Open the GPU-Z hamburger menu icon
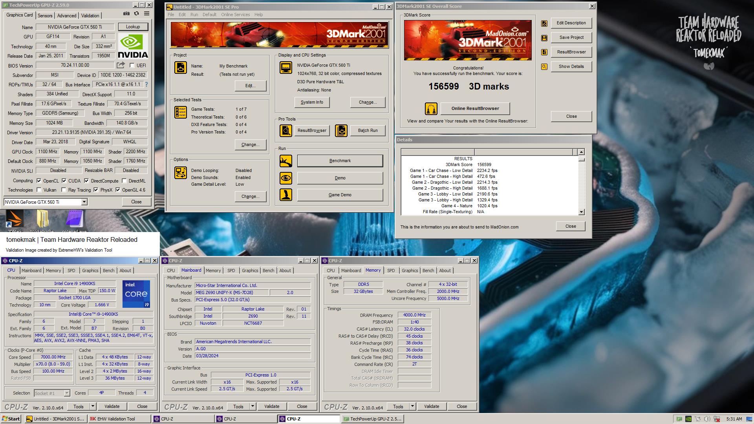This screenshot has height=424, width=754. 146,14
